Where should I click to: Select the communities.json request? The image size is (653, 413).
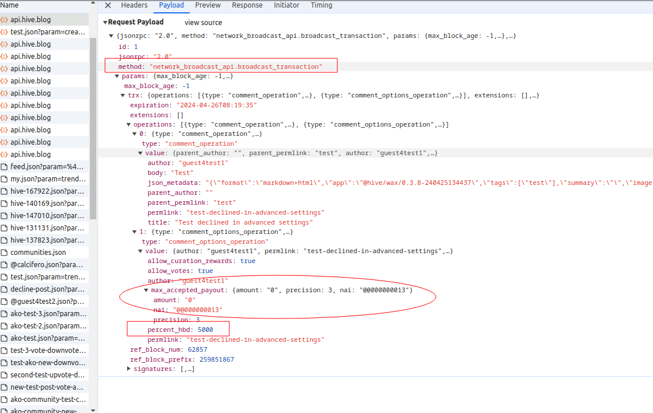(x=38, y=253)
